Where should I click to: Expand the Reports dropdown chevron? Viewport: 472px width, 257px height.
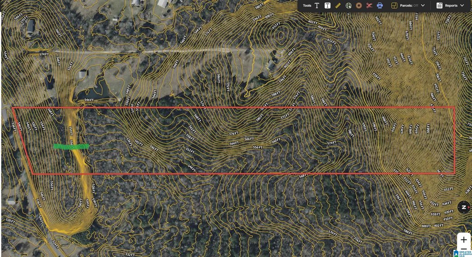pos(462,6)
